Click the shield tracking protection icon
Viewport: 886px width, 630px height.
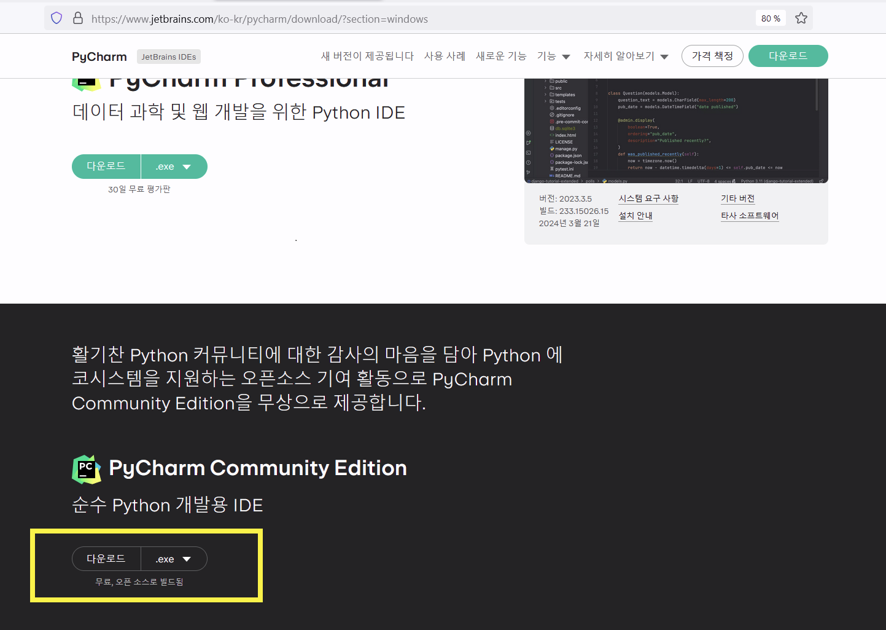56,18
